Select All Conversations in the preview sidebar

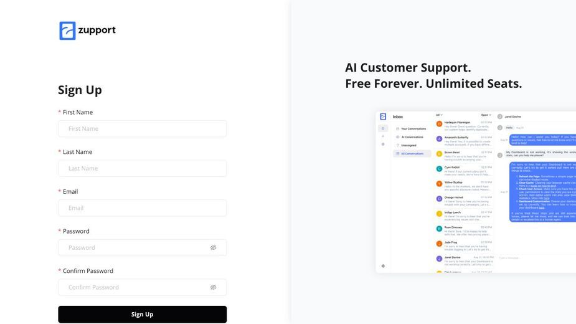(x=412, y=154)
